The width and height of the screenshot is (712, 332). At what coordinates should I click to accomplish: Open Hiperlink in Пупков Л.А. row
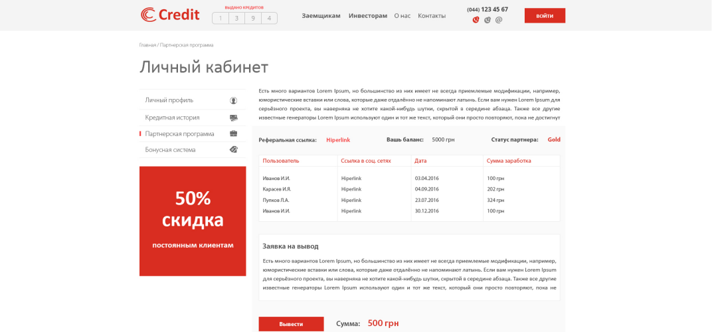click(x=351, y=200)
